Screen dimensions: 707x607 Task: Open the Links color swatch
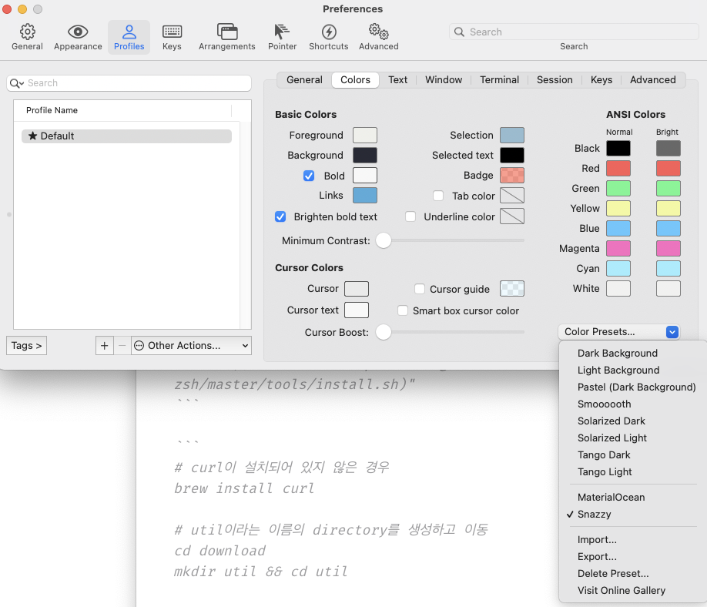[365, 195]
